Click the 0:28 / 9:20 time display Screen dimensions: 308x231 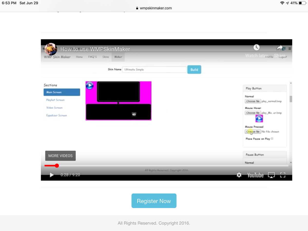[70, 175]
